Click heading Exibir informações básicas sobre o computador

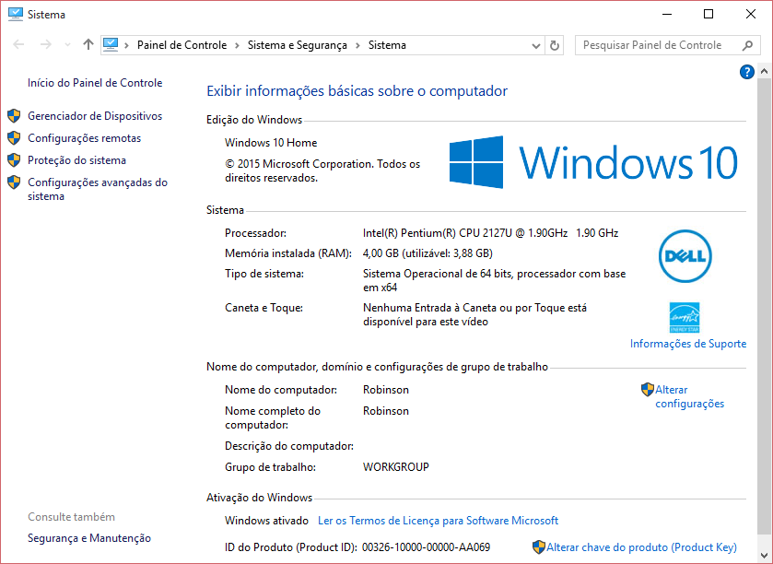357,91
